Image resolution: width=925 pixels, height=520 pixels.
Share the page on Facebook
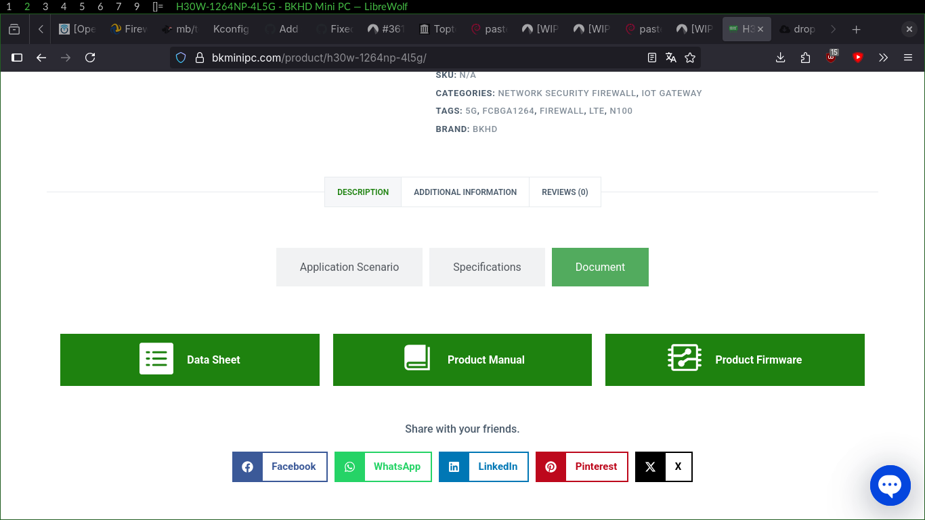[280, 467]
